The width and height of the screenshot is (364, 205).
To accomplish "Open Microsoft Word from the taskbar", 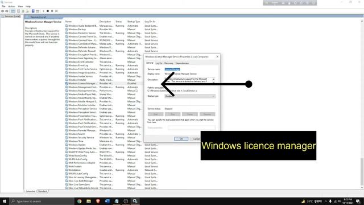I will pos(107,201).
